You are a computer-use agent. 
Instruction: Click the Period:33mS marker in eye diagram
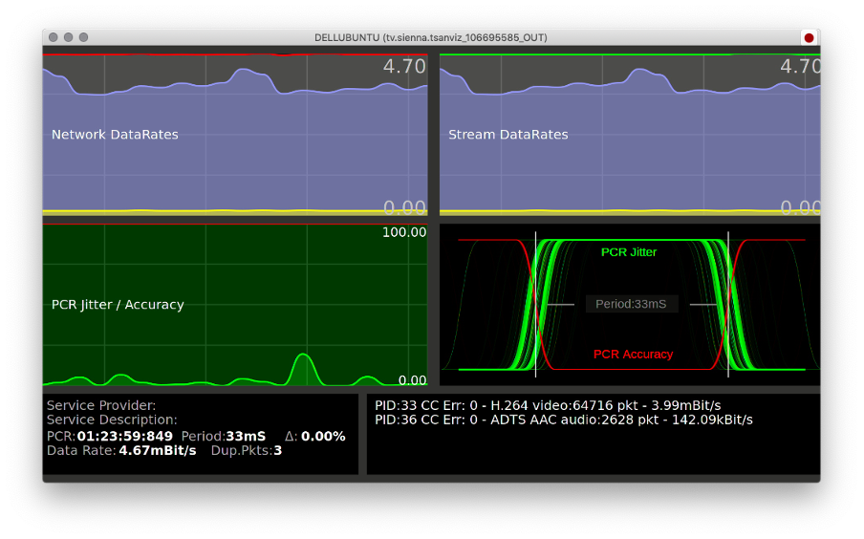(x=631, y=304)
